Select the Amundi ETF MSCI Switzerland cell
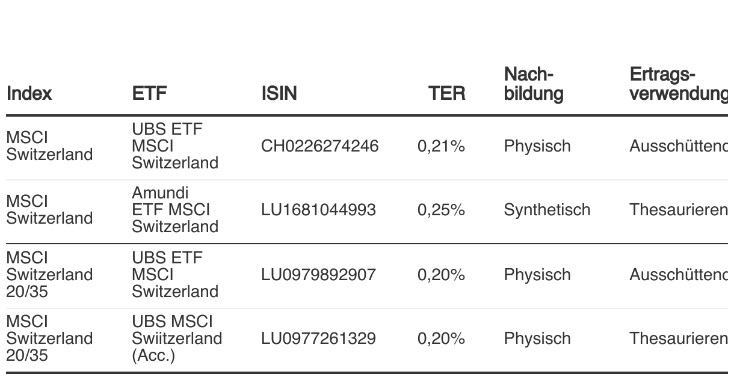 point(171,210)
